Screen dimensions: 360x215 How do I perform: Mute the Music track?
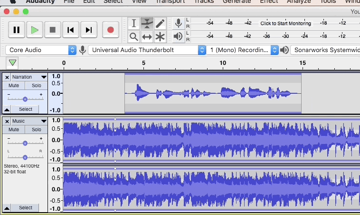pos(14,129)
